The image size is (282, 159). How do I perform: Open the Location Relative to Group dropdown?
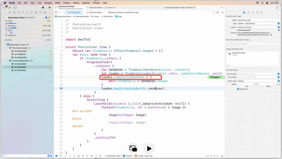[x=258, y=27]
